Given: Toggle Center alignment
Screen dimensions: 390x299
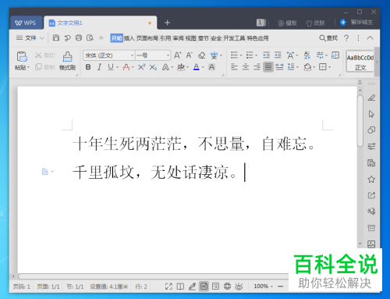Looking at the screenshot, I should tap(246, 67).
